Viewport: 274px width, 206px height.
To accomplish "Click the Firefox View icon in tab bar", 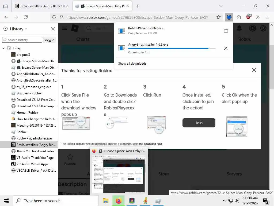I will coord(5,6).
